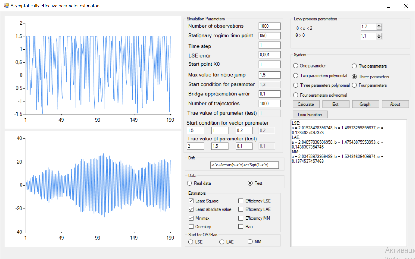The height and width of the screenshot is (259, 415).
Task: Open the Graph view
Action: coord(365,104)
